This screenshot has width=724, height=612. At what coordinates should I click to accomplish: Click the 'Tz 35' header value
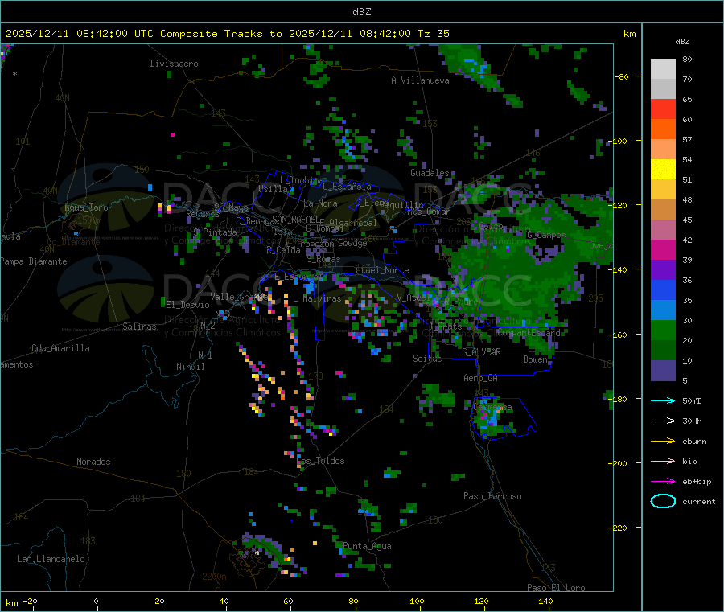(x=434, y=34)
